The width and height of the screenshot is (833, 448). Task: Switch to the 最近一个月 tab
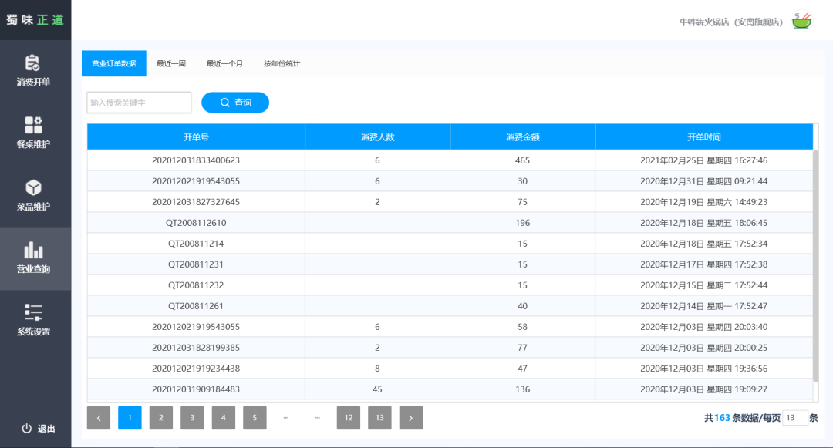coord(224,63)
